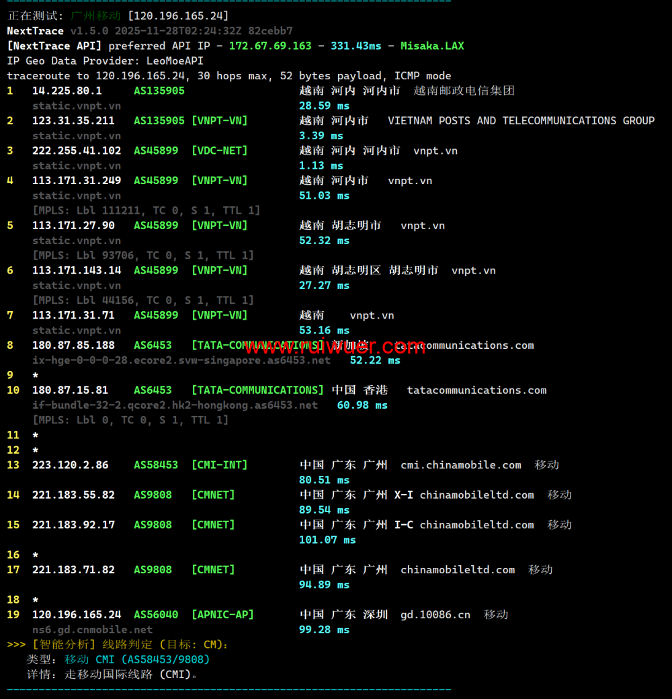Click the hk2-hongkong.as6453.net hostname

click(x=175, y=405)
